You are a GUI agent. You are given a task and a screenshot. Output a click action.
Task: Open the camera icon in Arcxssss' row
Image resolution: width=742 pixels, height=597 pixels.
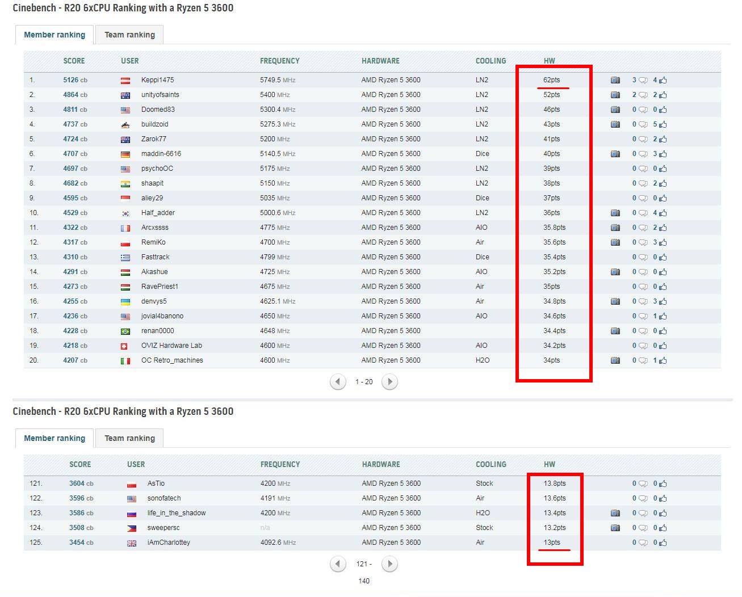click(x=615, y=228)
